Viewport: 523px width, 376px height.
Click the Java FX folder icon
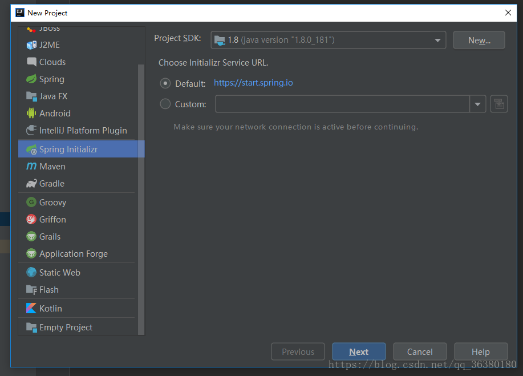[x=31, y=96]
